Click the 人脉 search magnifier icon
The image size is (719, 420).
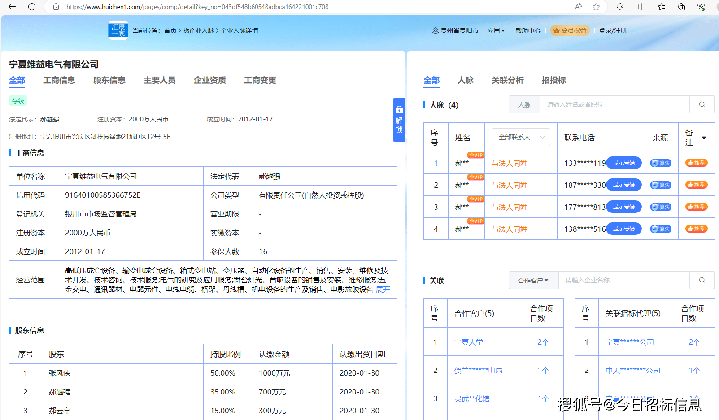(x=702, y=104)
